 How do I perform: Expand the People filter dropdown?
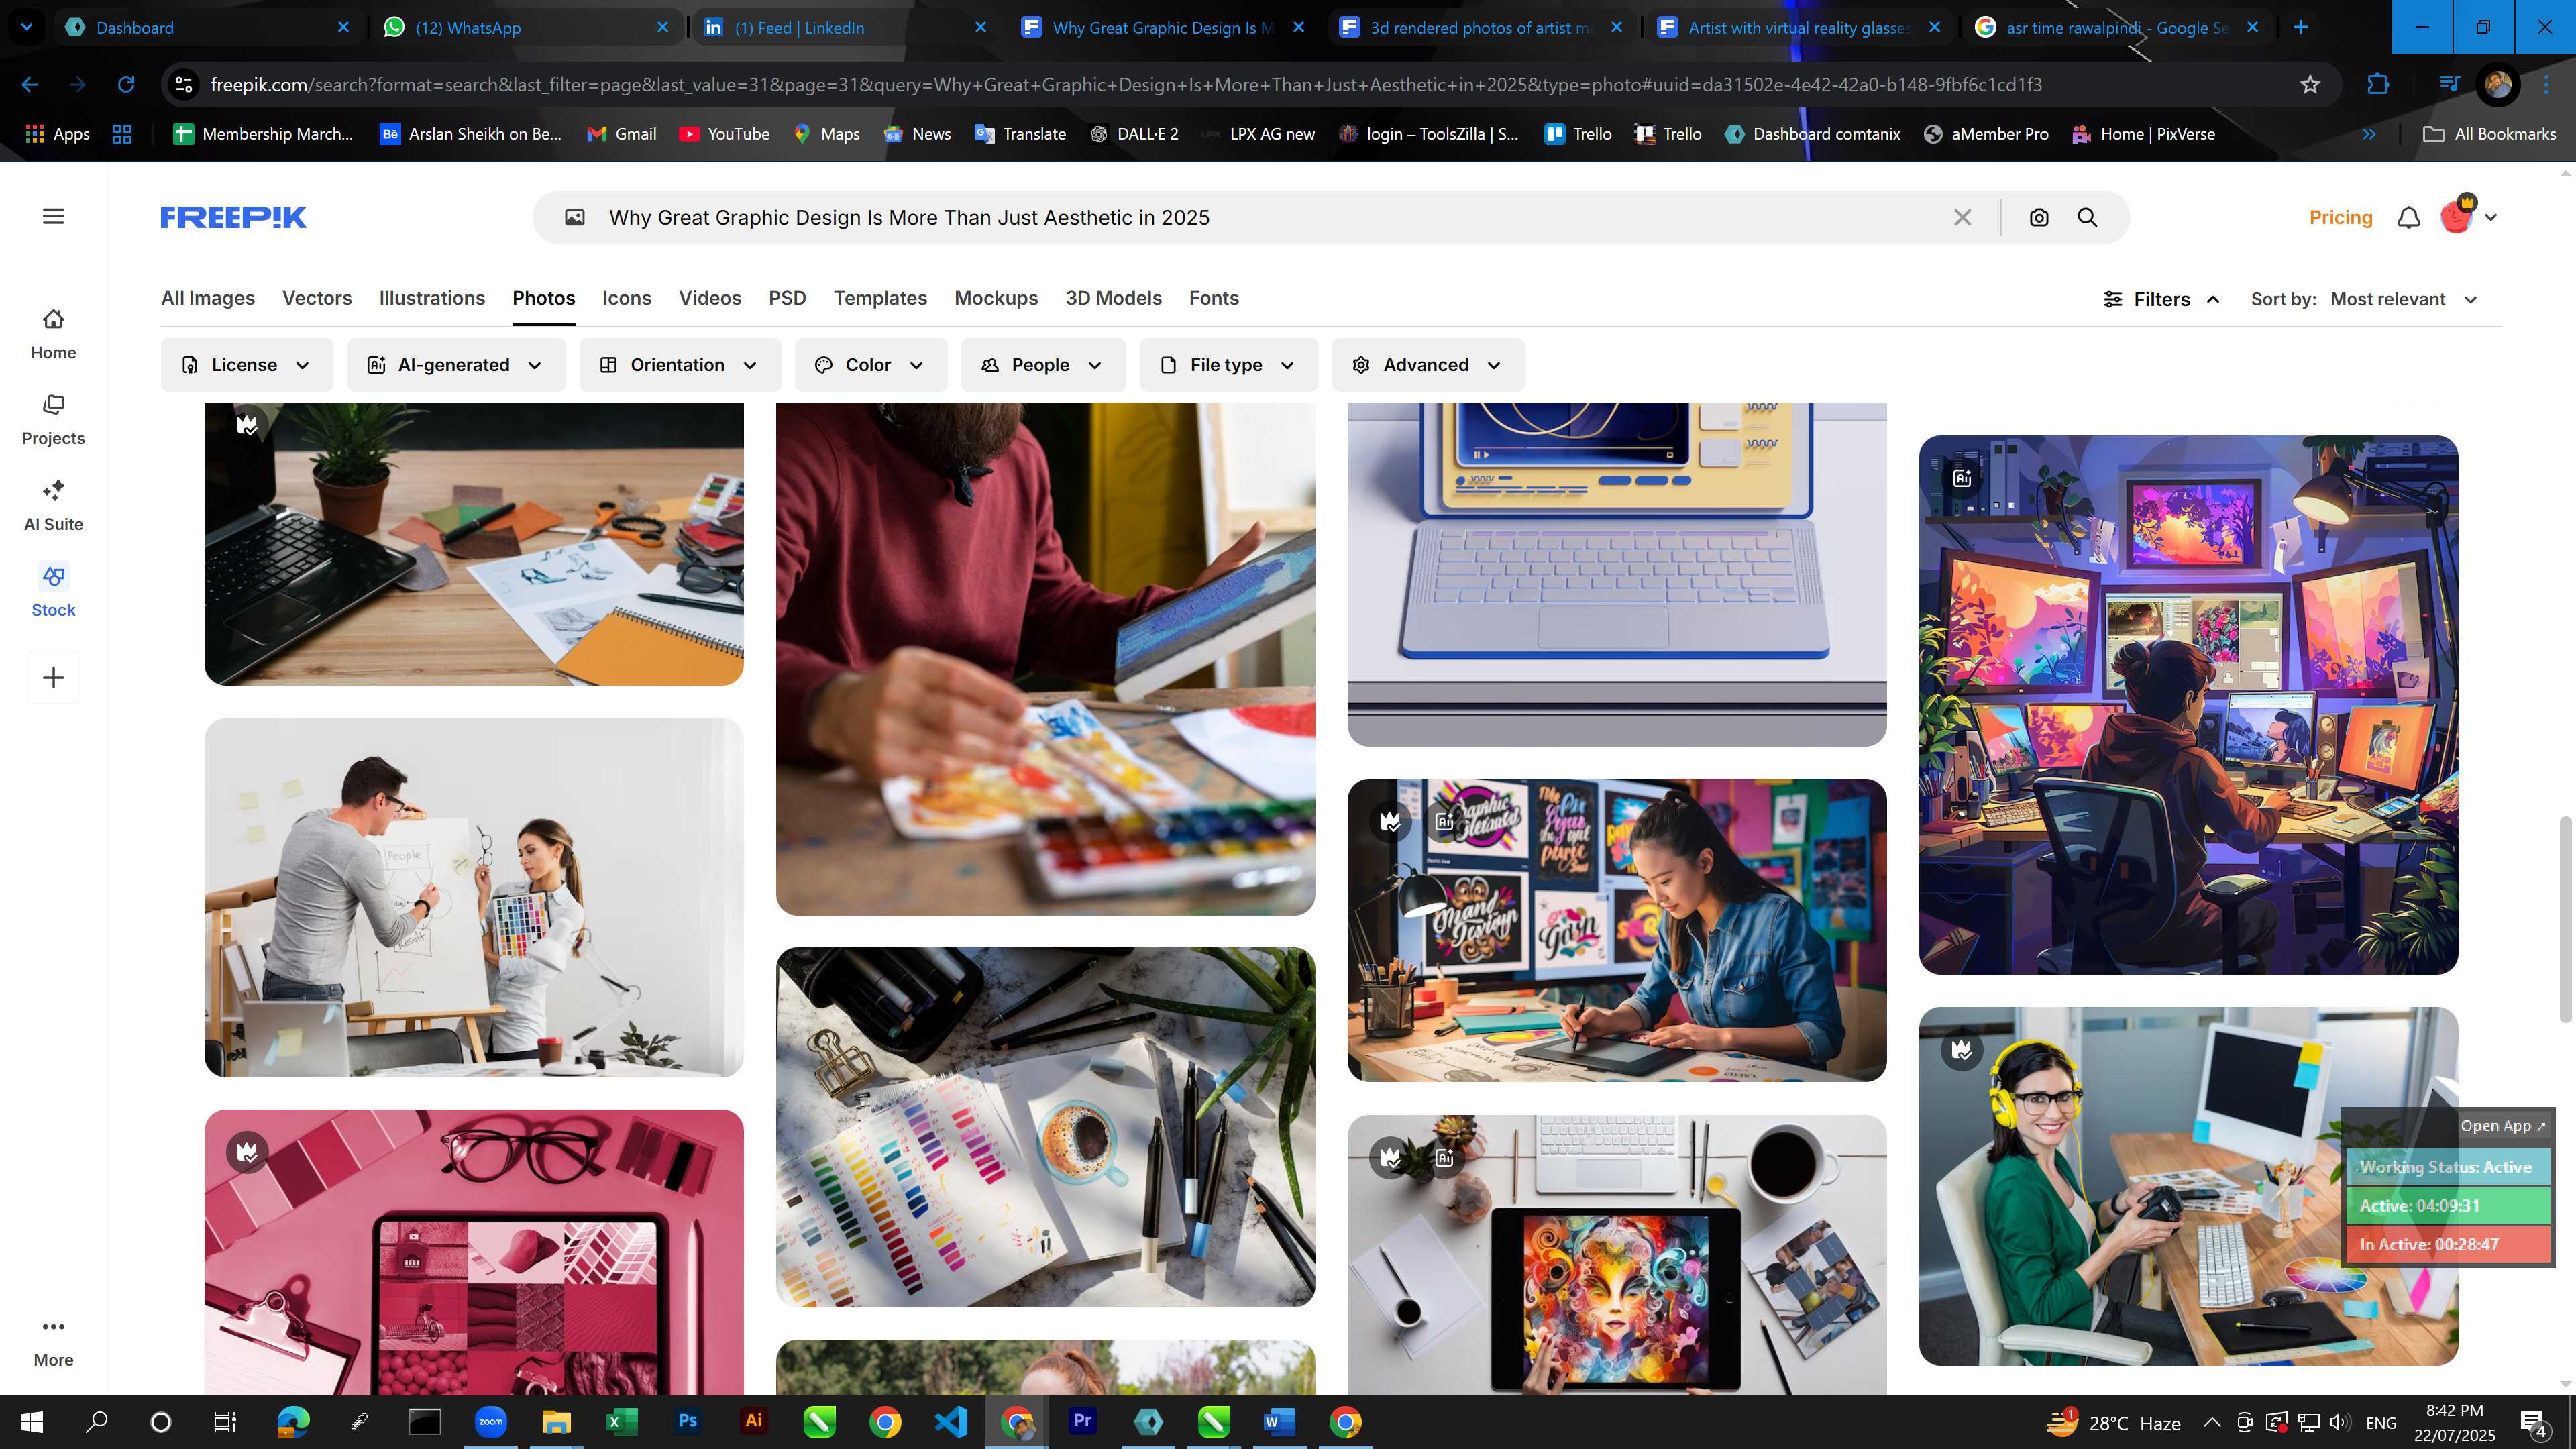(1042, 365)
